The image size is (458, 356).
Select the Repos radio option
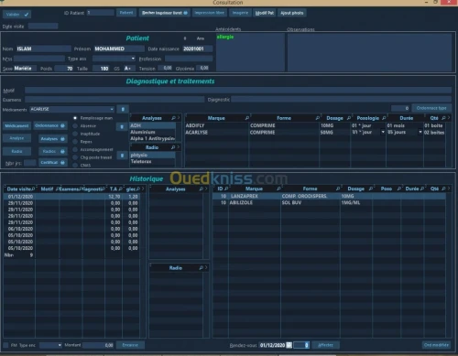point(75,142)
